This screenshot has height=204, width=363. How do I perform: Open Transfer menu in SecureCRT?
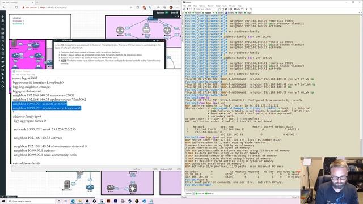(210, 6)
